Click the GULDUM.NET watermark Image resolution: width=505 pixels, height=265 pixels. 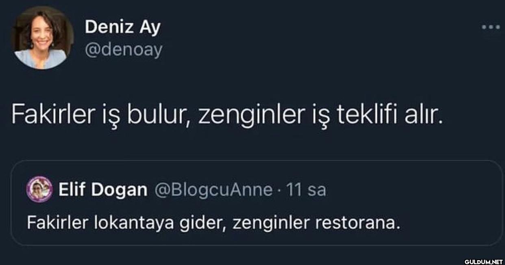pyautogui.click(x=484, y=262)
